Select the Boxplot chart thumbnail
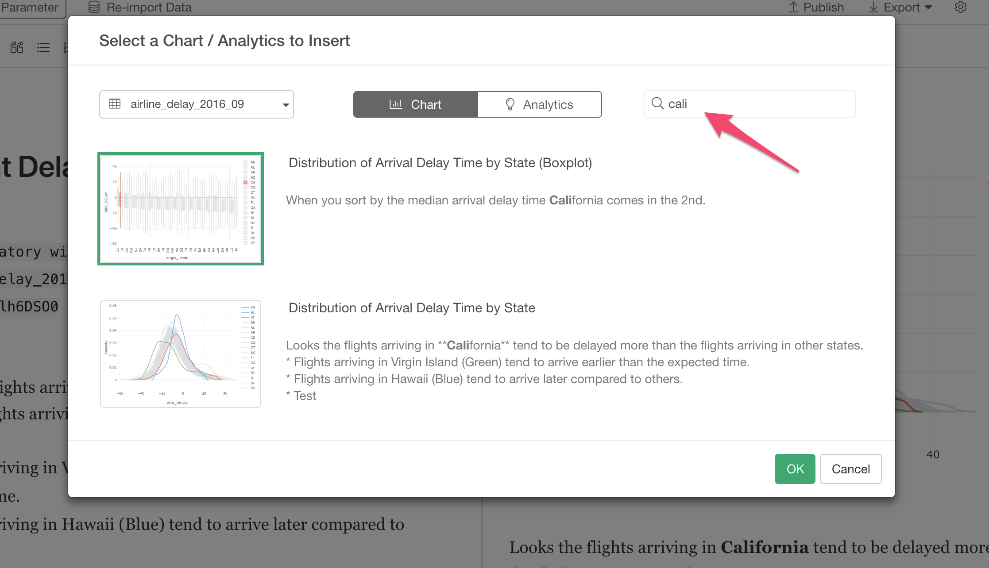This screenshot has height=568, width=989. [181, 209]
